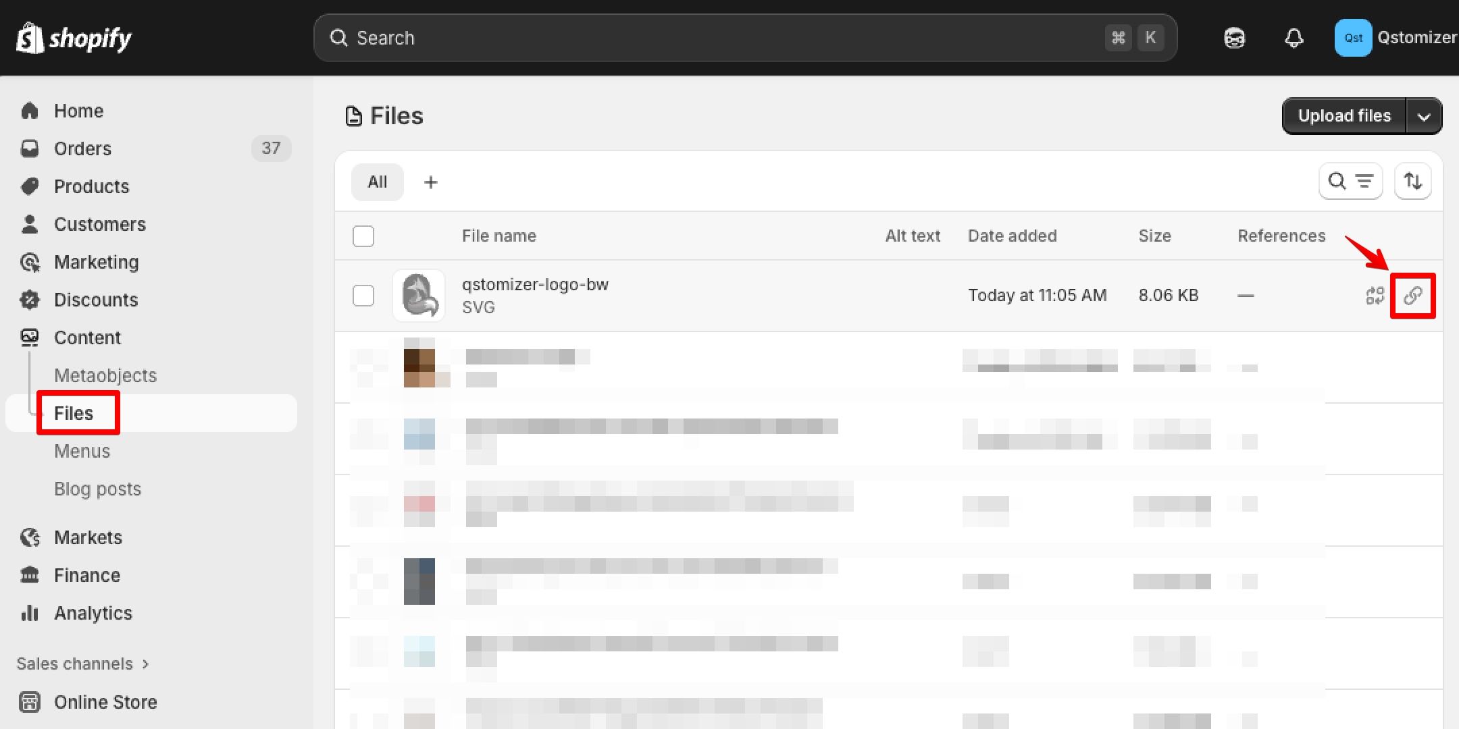Screen dimensions: 1459x729
Task: Open the Menus navigation item
Action: [82, 451]
